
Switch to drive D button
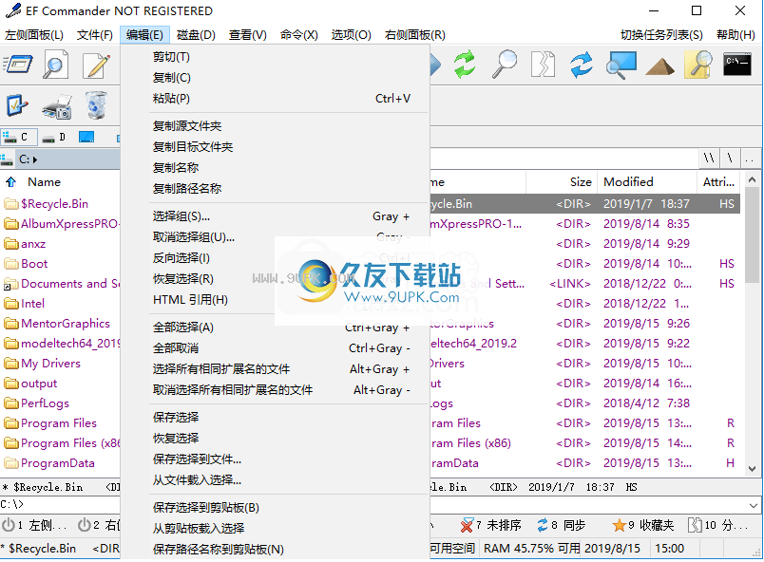(x=54, y=138)
